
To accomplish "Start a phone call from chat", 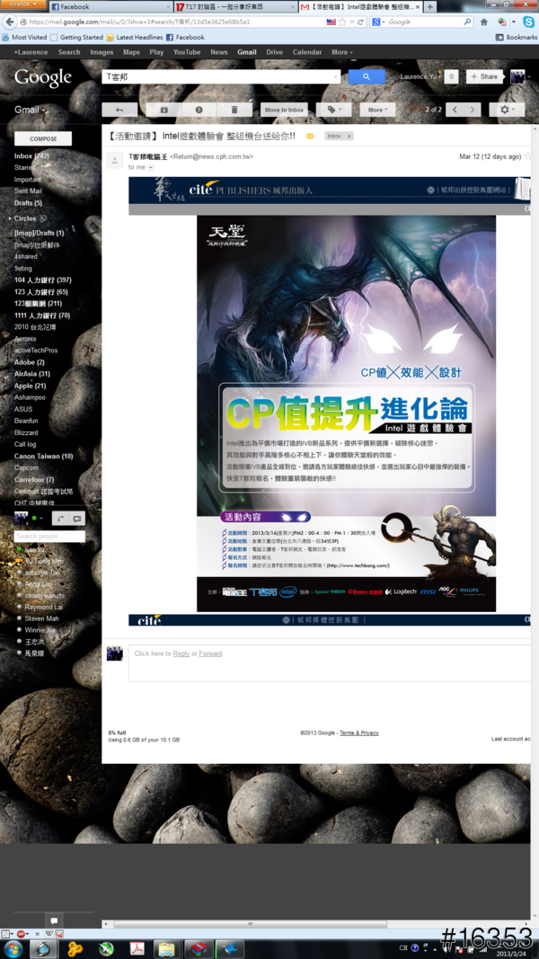I will click(60, 519).
